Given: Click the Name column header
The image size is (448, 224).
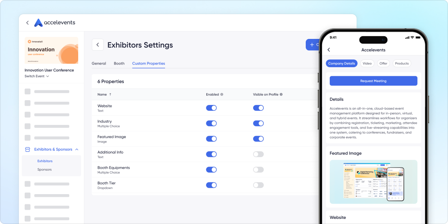Looking at the screenshot, I should [x=102, y=94].
